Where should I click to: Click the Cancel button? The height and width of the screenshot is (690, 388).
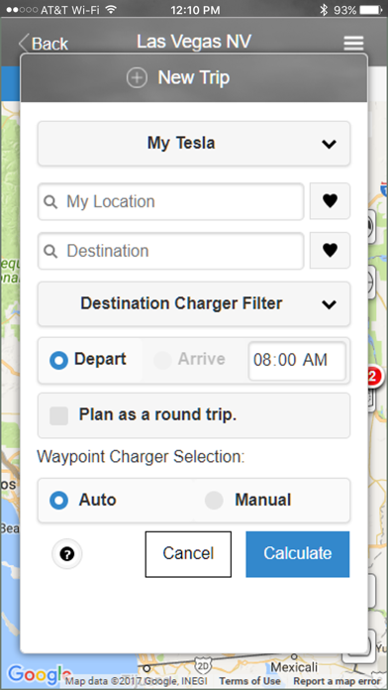188,554
